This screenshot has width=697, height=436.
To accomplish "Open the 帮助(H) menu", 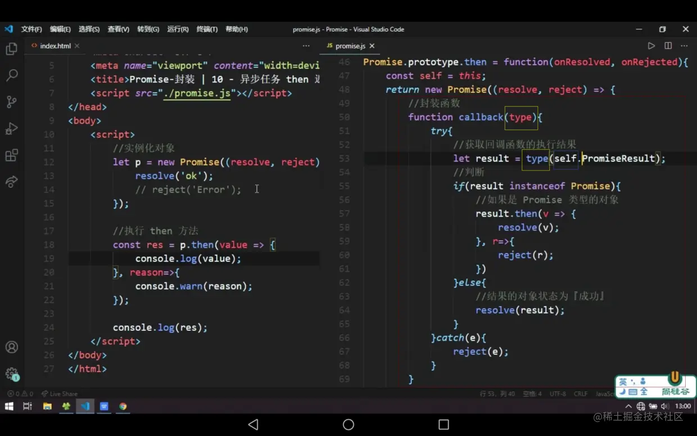I will click(237, 29).
